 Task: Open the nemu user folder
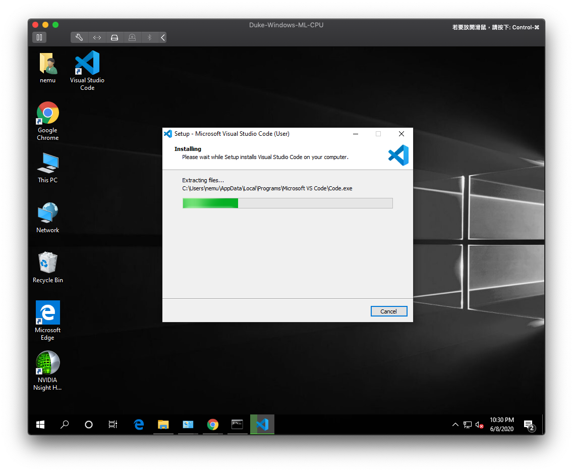click(x=47, y=63)
